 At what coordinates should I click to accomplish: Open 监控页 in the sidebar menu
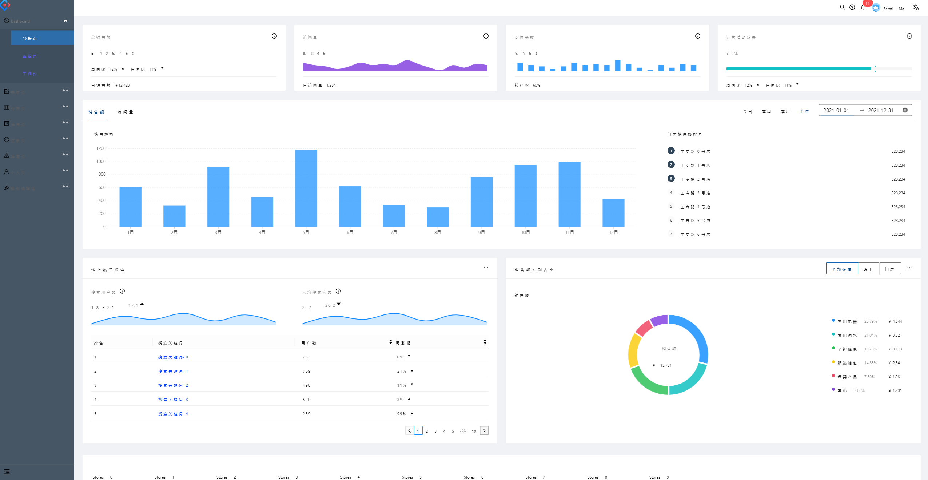click(x=29, y=56)
